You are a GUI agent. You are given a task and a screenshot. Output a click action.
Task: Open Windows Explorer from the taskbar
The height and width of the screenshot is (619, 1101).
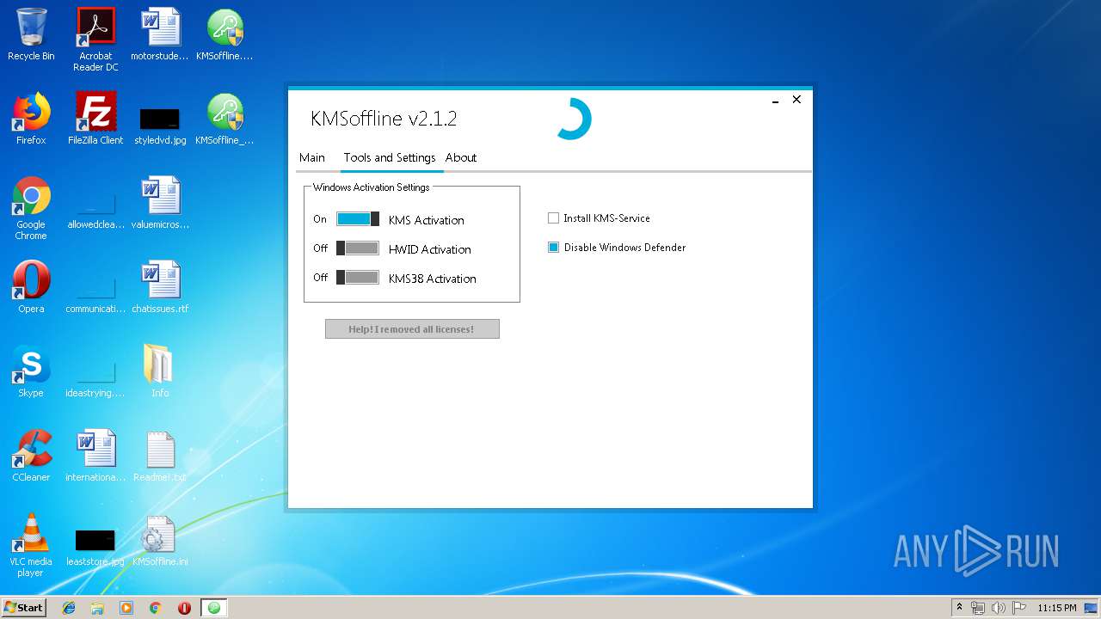pos(97,608)
